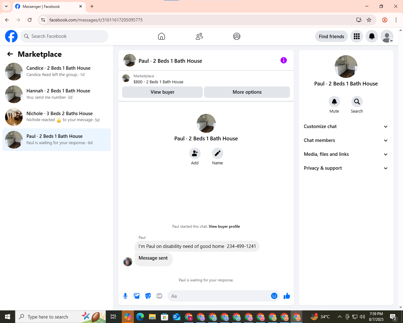The height and width of the screenshot is (323, 403).
Task: Open the Chrome three-dot menu
Action: tap(396, 20)
